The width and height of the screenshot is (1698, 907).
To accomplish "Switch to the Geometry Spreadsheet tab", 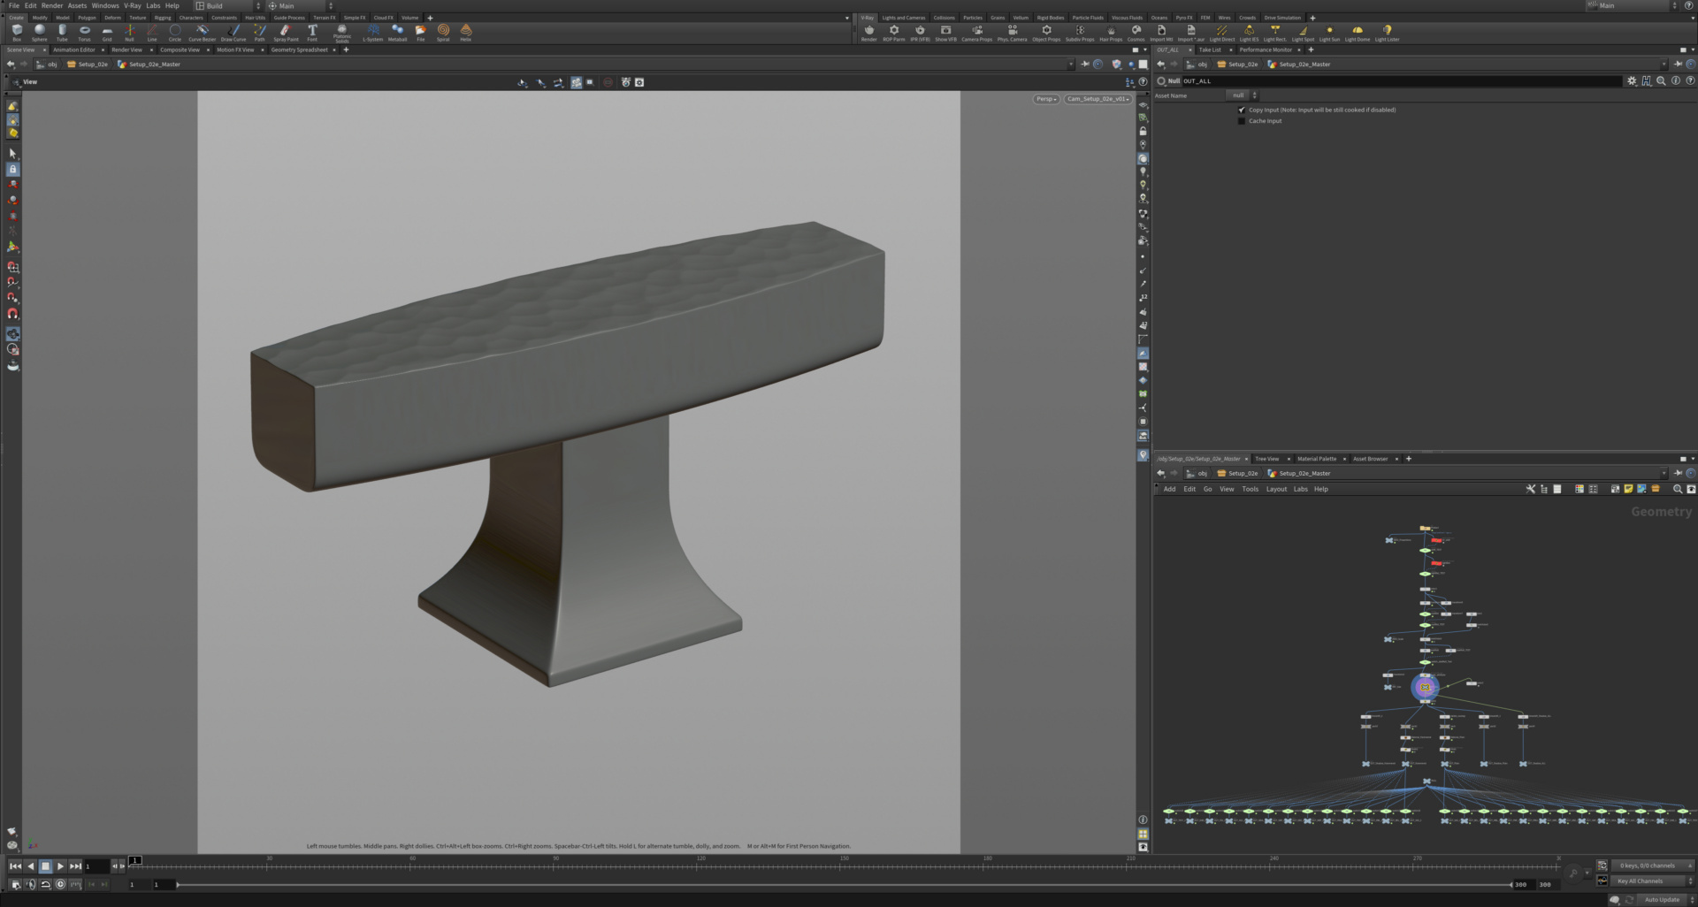I will tap(299, 50).
